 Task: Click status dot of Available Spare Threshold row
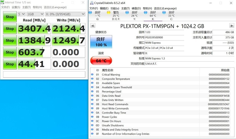tap(92, 87)
